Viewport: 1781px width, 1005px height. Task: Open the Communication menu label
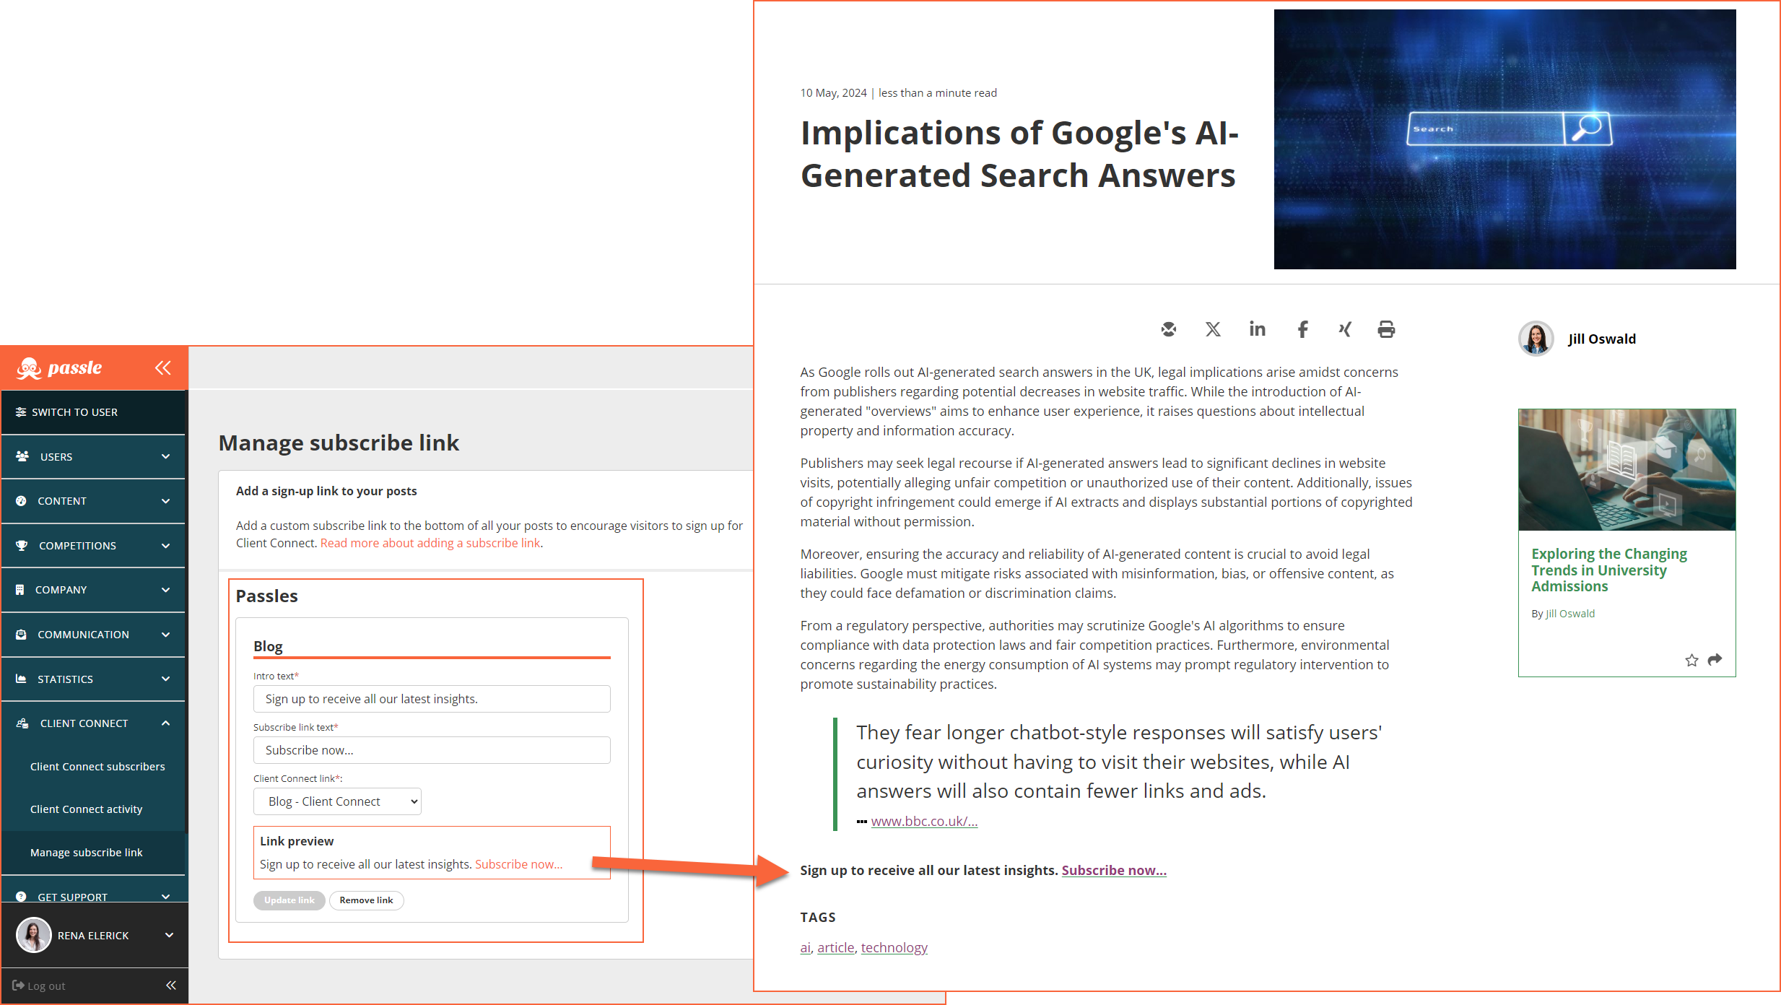pos(83,635)
